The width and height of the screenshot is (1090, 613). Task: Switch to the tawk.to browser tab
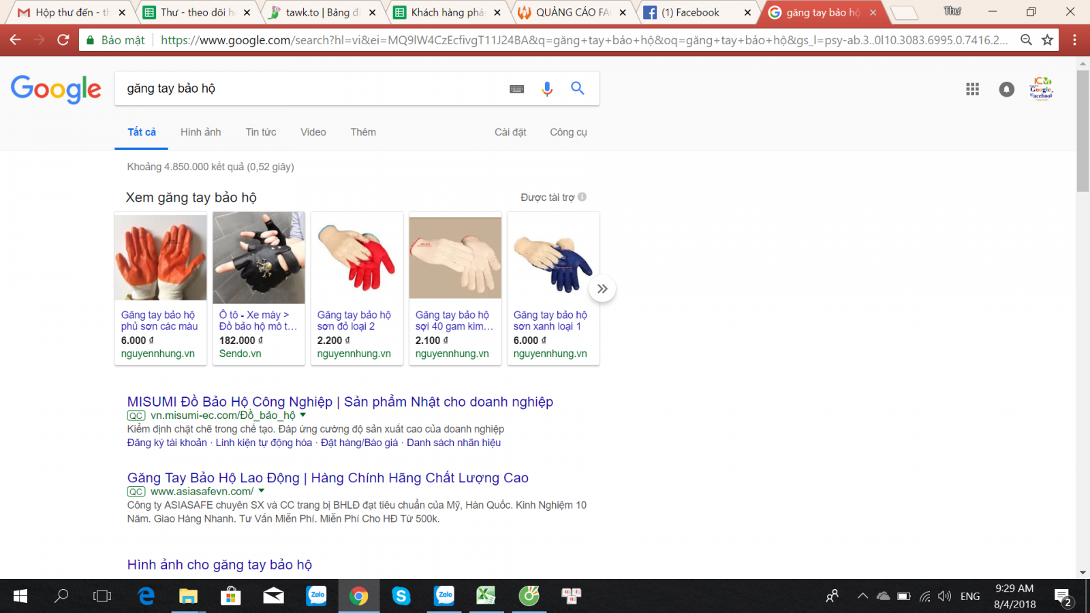click(322, 12)
